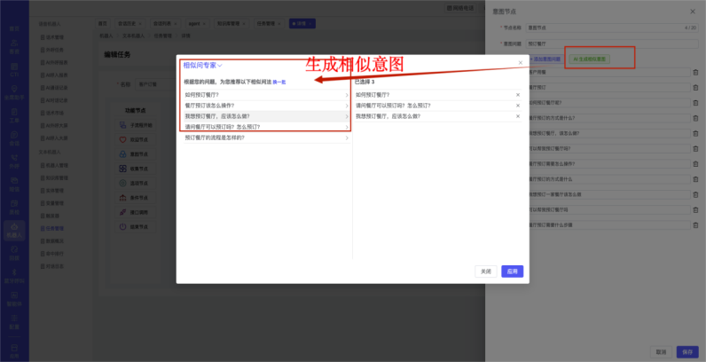Image resolution: width=706 pixels, height=362 pixels.
Task: Add suggestion 预订餐厅的流程是怎样的? to selected
Action: point(347,138)
